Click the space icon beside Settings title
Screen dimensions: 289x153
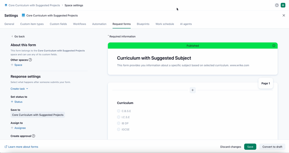23,15
